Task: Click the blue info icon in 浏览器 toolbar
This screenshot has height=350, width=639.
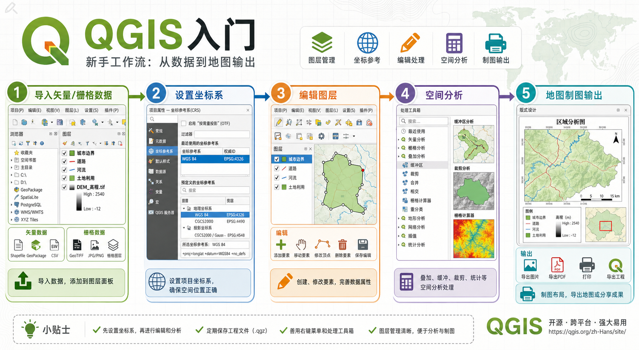Action: click(x=42, y=143)
